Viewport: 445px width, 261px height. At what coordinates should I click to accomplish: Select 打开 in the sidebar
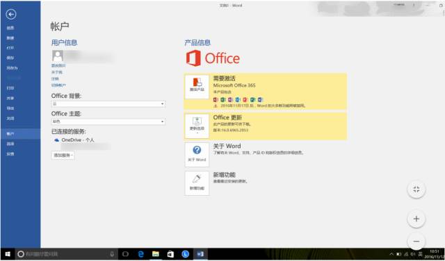(x=10, y=48)
